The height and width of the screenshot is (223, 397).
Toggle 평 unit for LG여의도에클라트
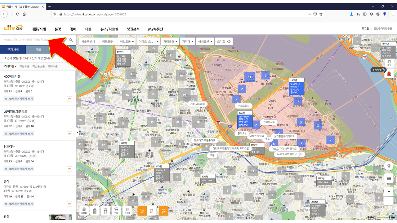coord(31,121)
